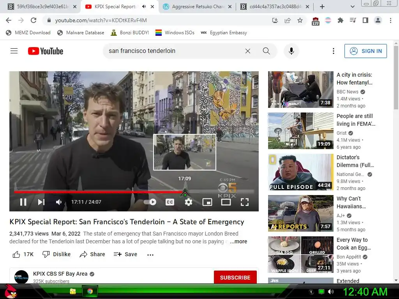
Task: Open the Bonzi BUDDY! bookmark
Action: (130, 33)
